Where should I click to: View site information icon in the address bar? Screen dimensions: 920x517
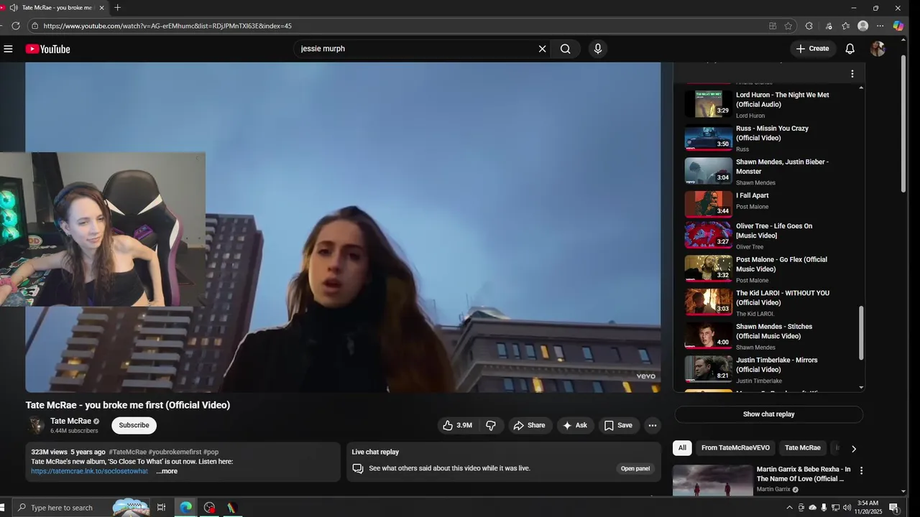[34, 26]
